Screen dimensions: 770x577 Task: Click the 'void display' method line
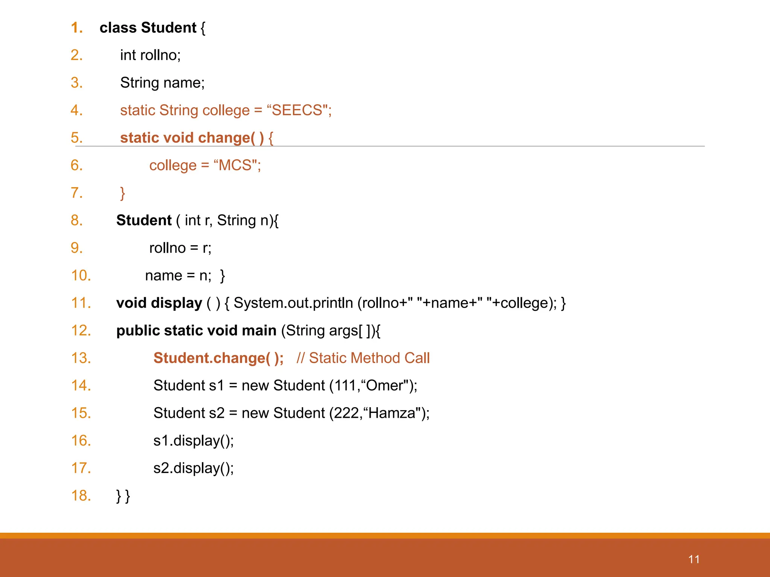341,303
